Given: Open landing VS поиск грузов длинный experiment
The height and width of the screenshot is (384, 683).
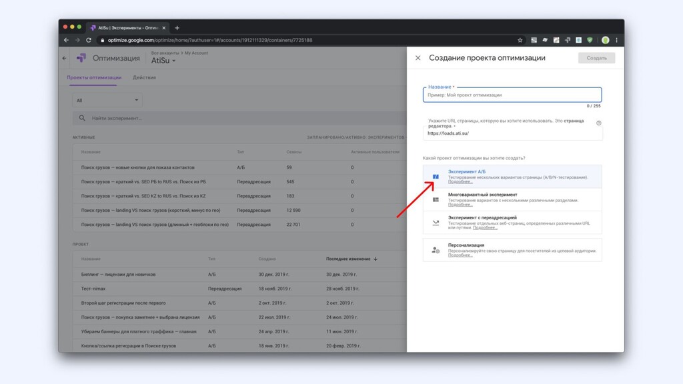Looking at the screenshot, I should (x=155, y=225).
